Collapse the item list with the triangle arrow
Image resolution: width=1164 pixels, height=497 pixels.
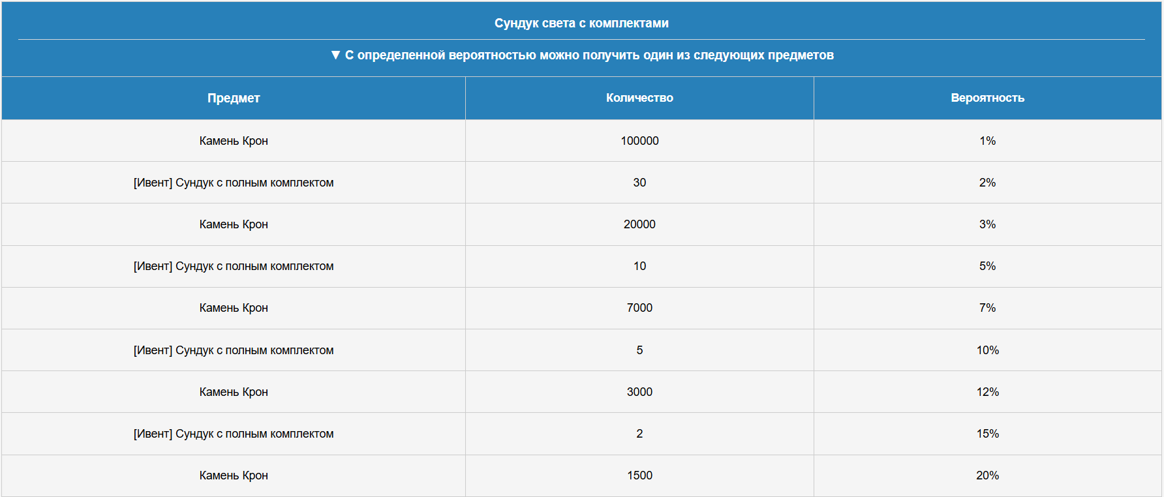tap(335, 55)
